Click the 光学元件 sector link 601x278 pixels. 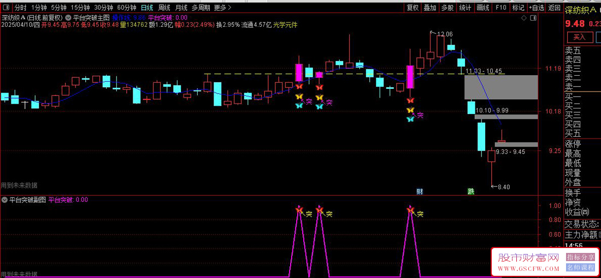click(286, 25)
